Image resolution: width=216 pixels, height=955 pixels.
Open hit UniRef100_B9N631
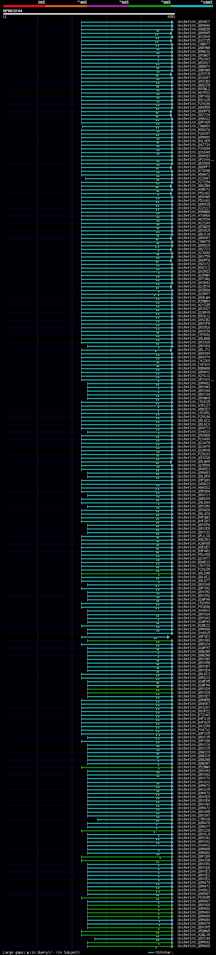click(193, 51)
